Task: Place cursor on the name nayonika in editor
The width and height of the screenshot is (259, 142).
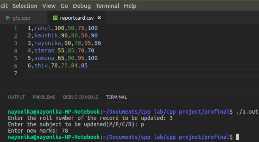Action: (x=48, y=43)
